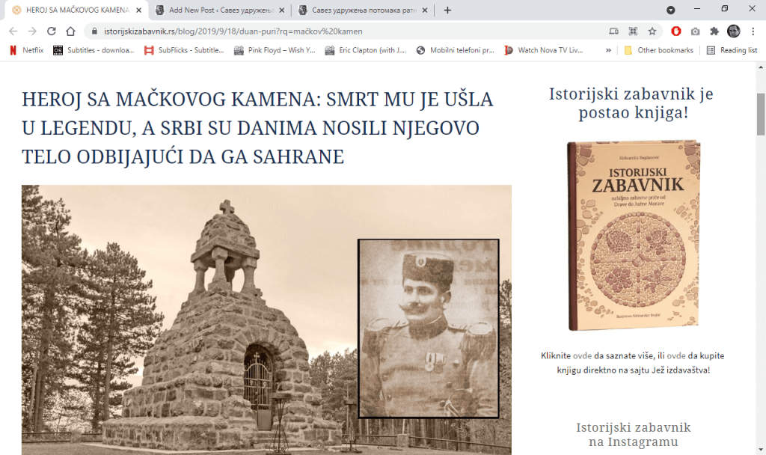
Task: Bookmark this page with the star icon
Action: point(652,31)
